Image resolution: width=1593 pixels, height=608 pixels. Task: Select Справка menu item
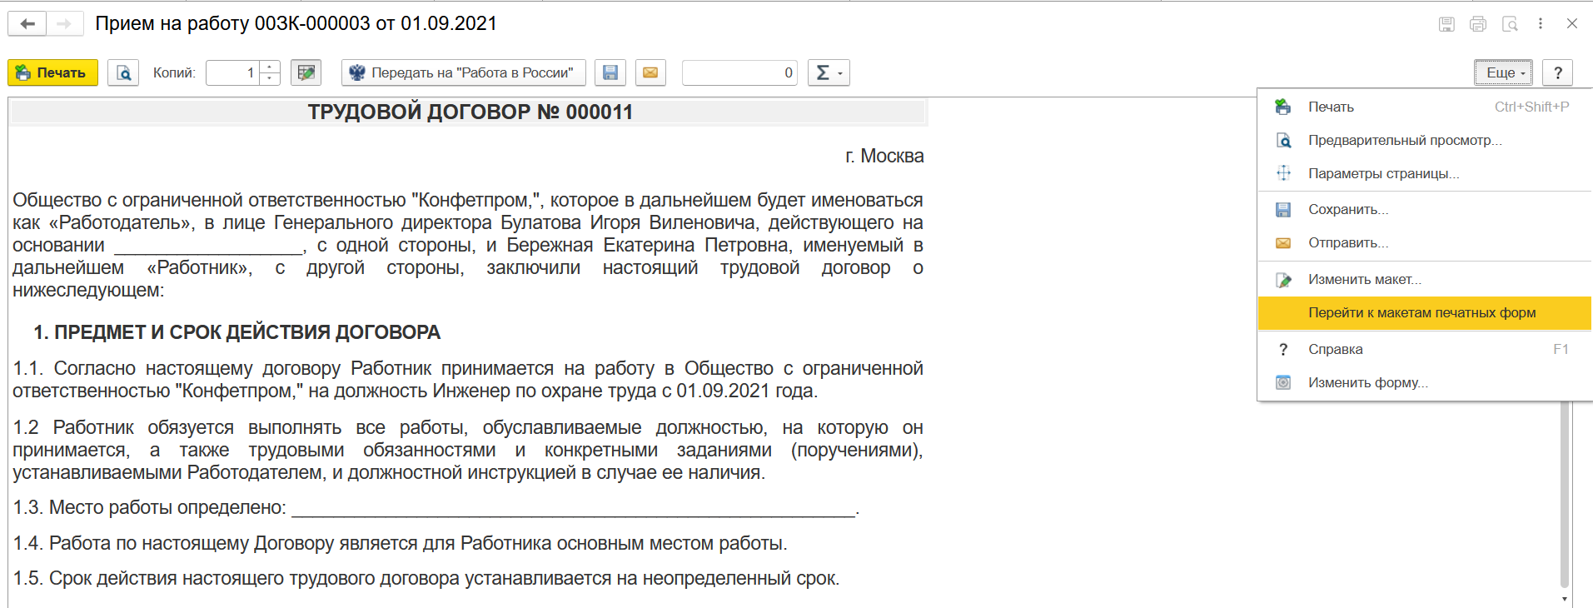(1425, 349)
